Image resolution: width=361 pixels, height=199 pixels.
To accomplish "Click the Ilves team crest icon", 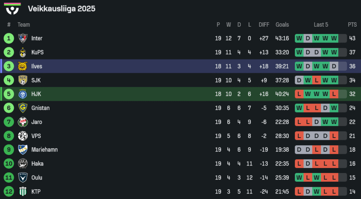I will click(23, 66).
